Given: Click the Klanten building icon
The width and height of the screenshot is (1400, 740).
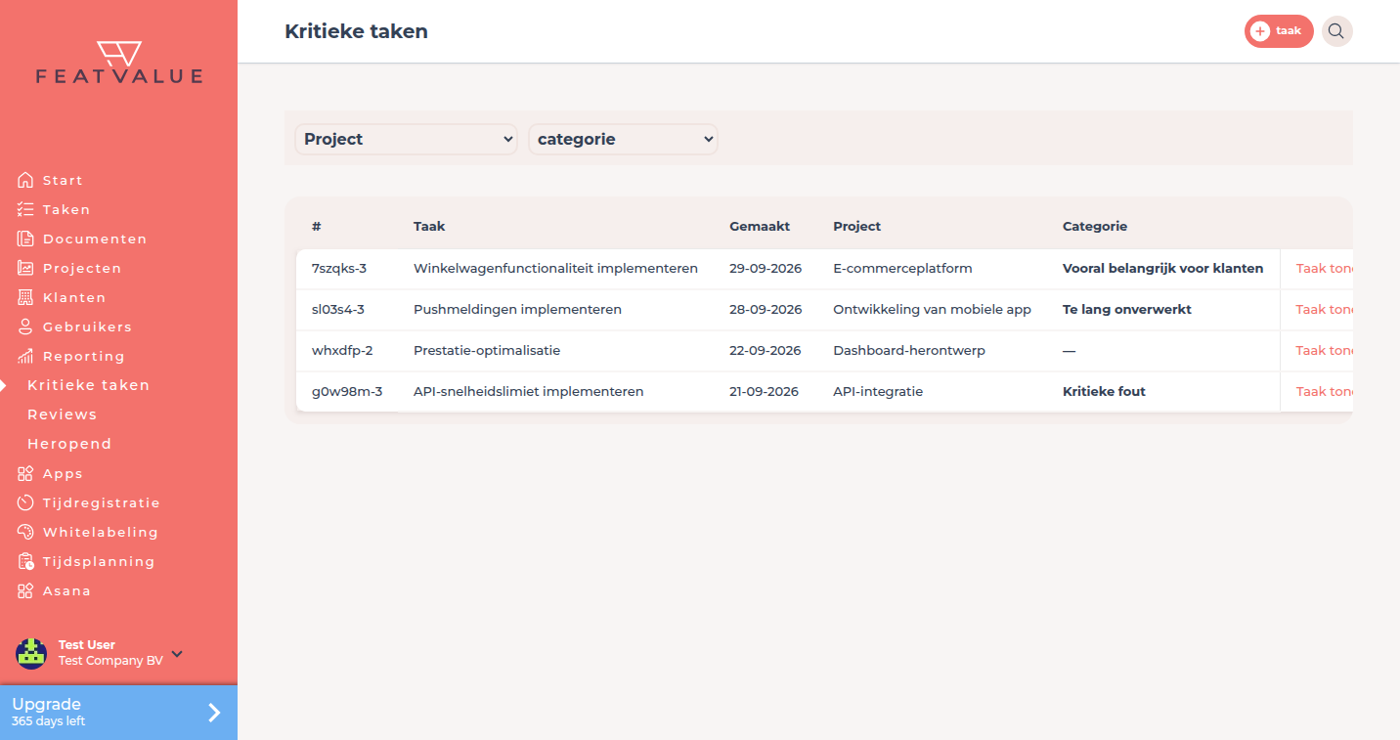Looking at the screenshot, I should pyautogui.click(x=25, y=297).
